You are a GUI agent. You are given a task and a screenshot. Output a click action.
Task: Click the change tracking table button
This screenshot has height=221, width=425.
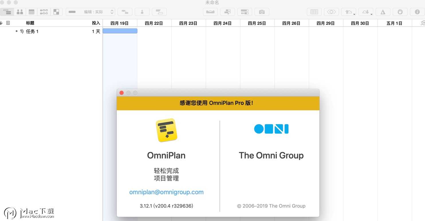tap(314, 12)
